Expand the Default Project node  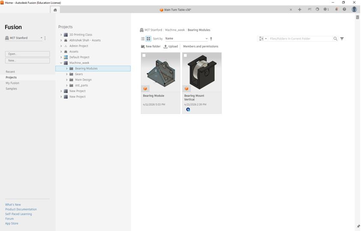pyautogui.click(x=61, y=57)
